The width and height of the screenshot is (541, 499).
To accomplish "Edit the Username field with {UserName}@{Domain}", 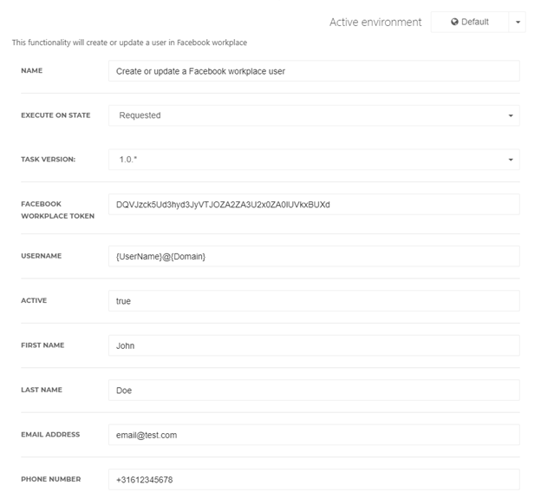I will pos(314,256).
